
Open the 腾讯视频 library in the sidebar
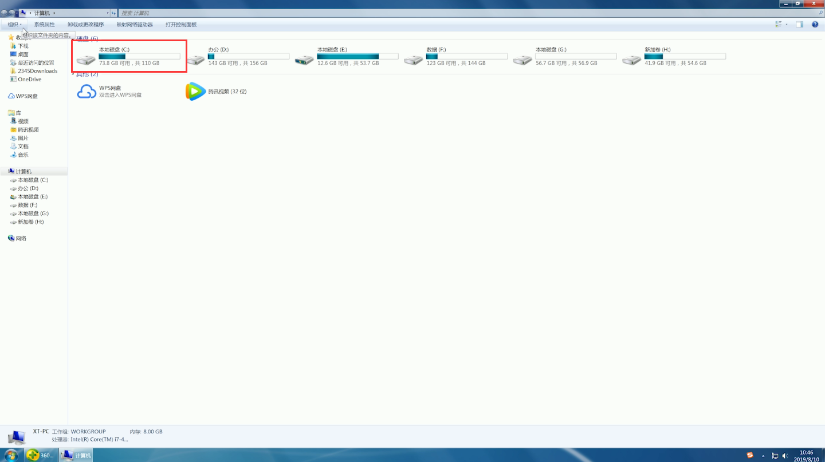25,130
